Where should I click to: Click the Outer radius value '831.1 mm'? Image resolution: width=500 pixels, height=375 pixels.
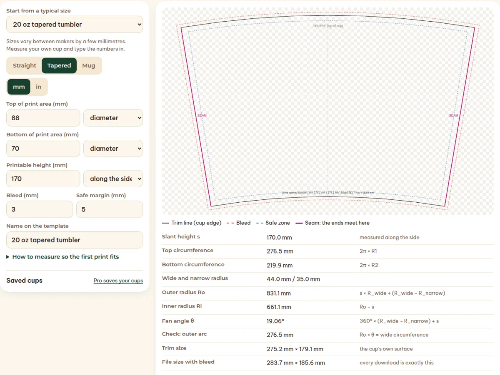pos(279,293)
